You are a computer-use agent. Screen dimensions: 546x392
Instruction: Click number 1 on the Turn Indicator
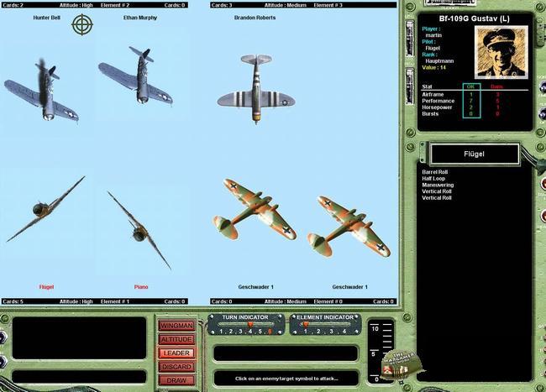tap(221, 332)
